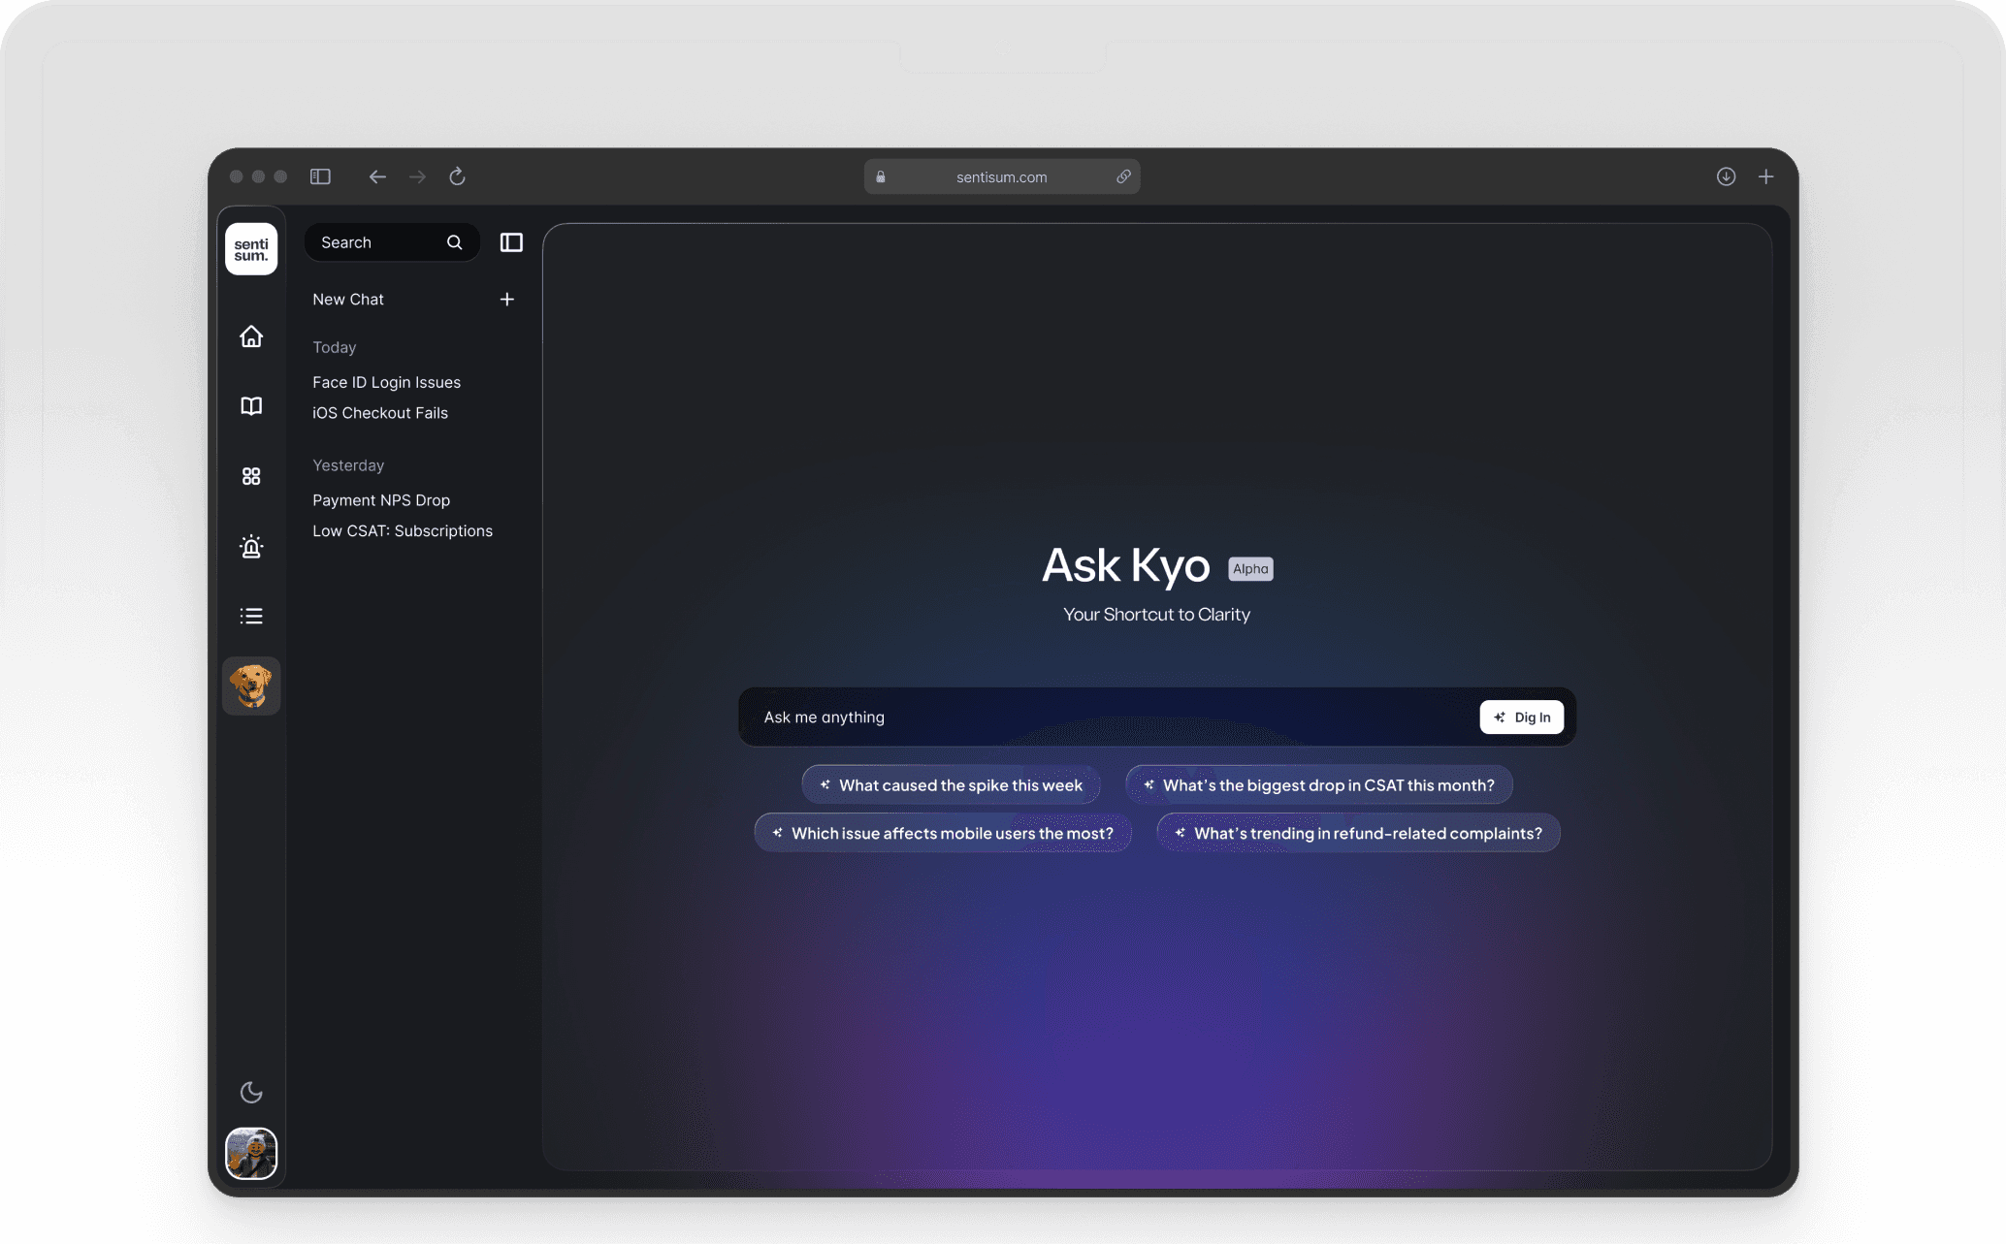This screenshot has width=2006, height=1244.
Task: Pick the refund-related complaints suggestion
Action: pyautogui.click(x=1358, y=833)
